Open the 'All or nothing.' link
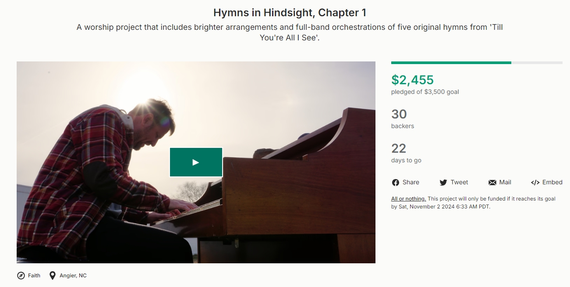 pos(408,198)
